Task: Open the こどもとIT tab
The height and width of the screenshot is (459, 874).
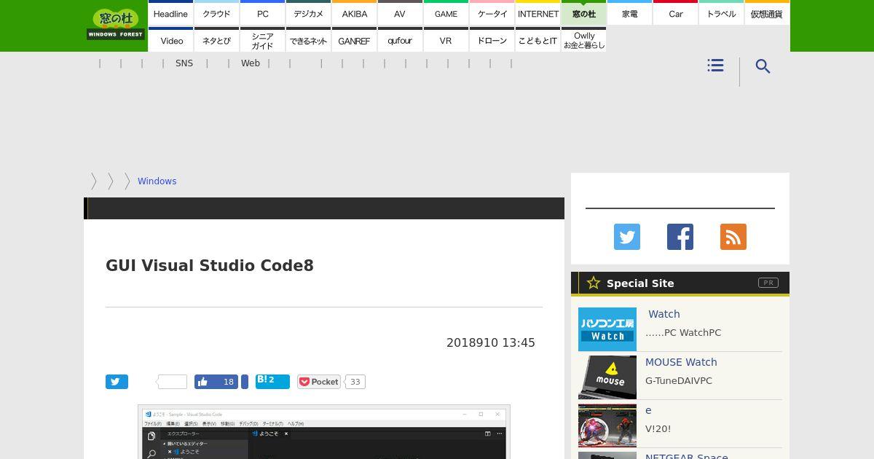Action: (538, 40)
